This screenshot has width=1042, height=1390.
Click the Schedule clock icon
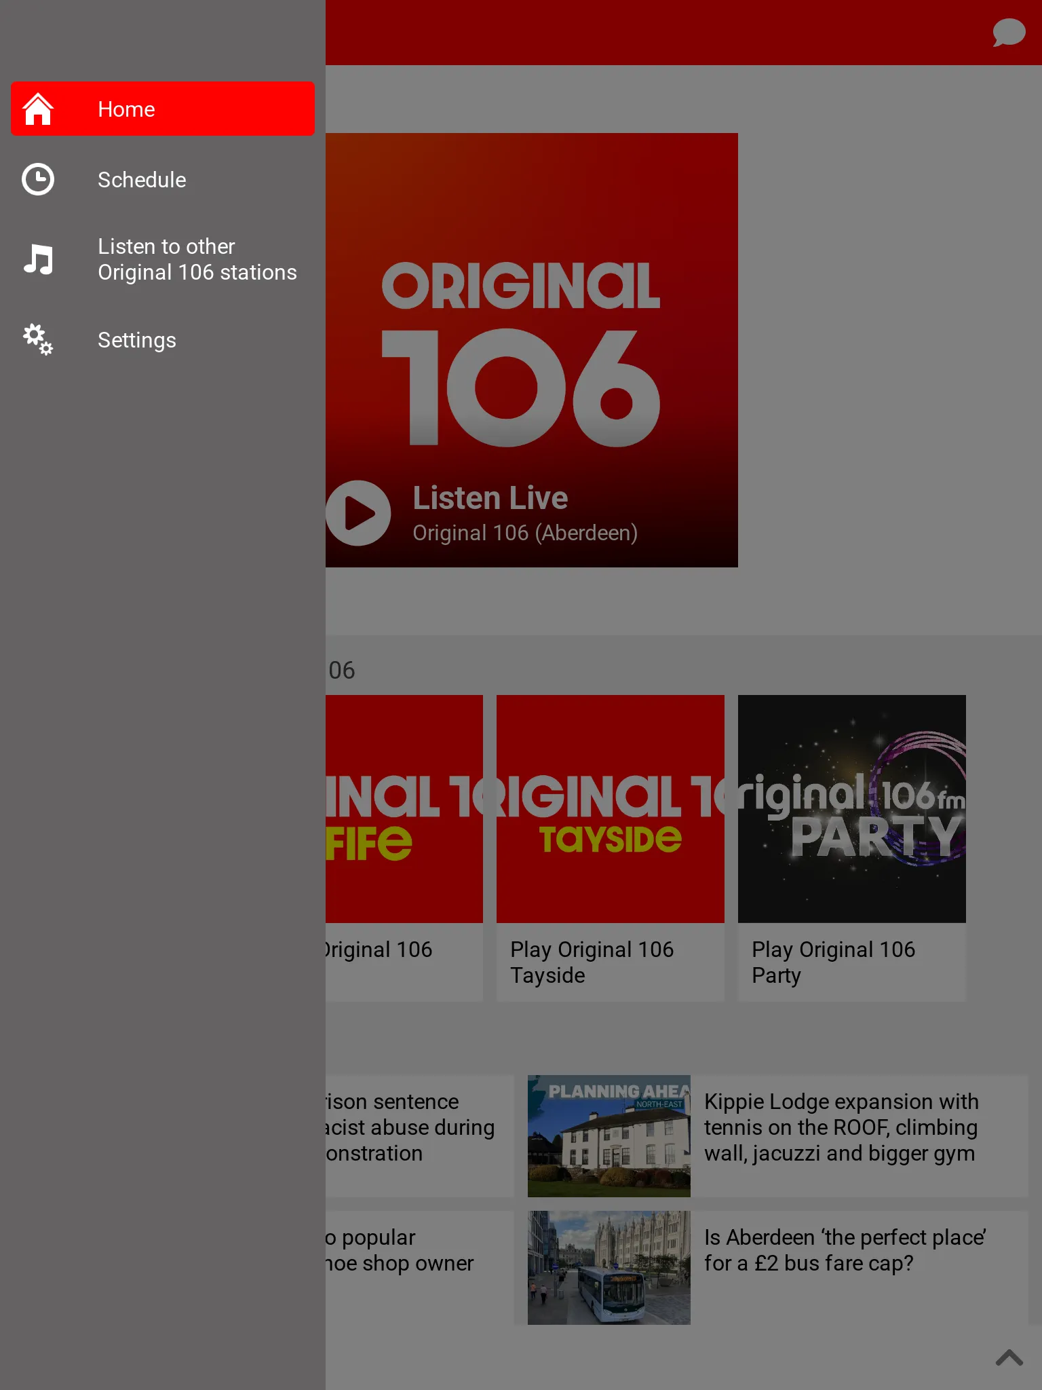point(38,179)
